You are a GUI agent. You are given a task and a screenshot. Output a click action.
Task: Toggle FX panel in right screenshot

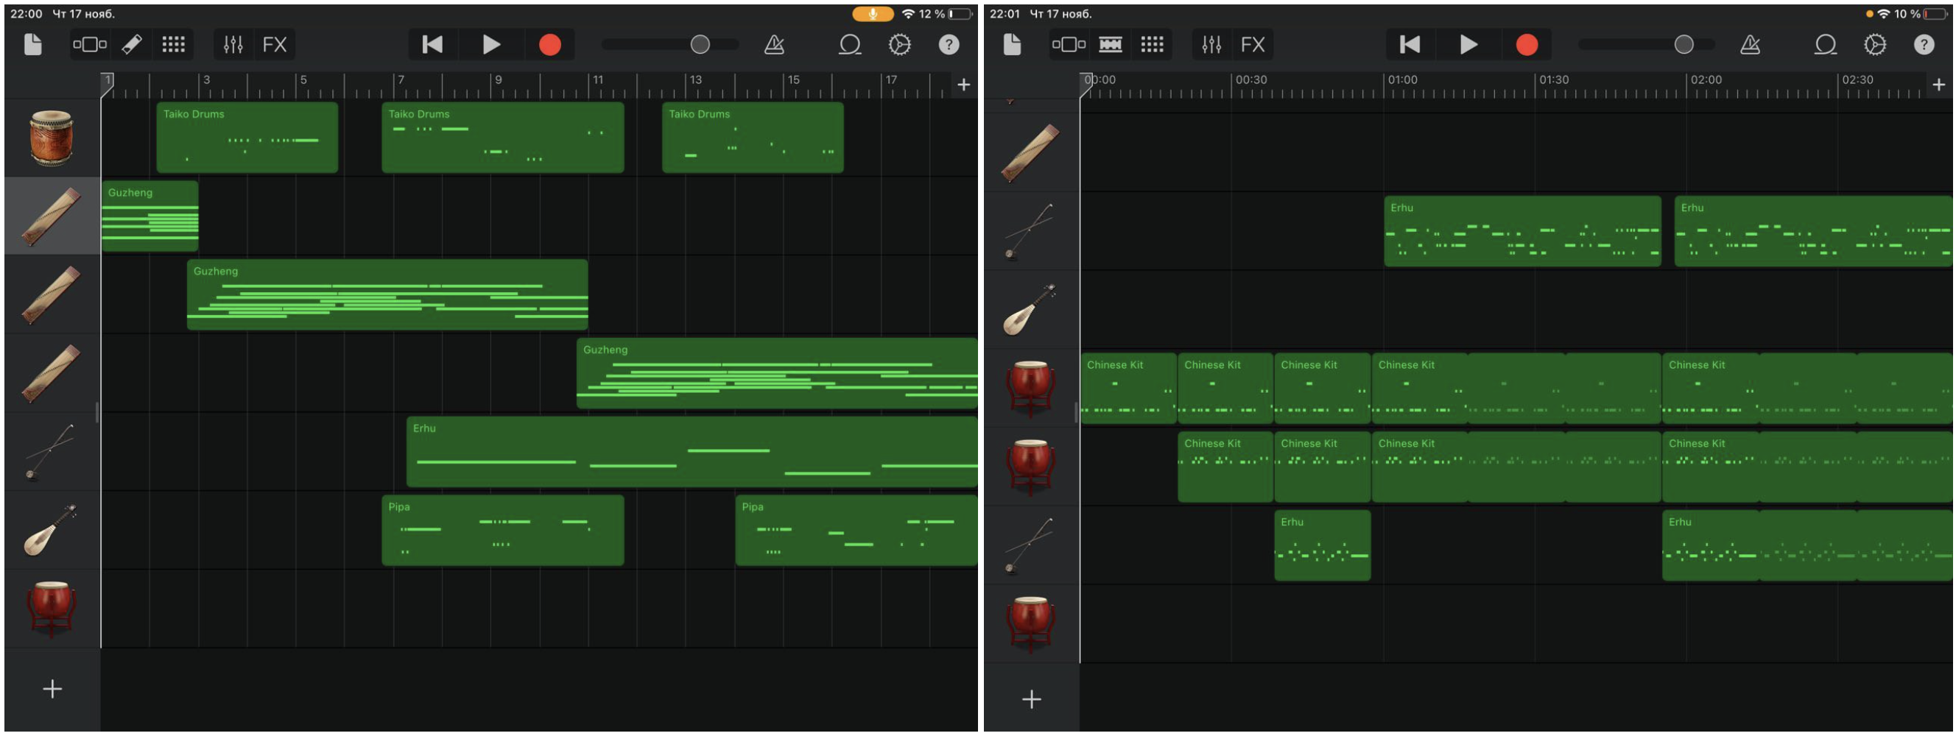pyautogui.click(x=1253, y=45)
